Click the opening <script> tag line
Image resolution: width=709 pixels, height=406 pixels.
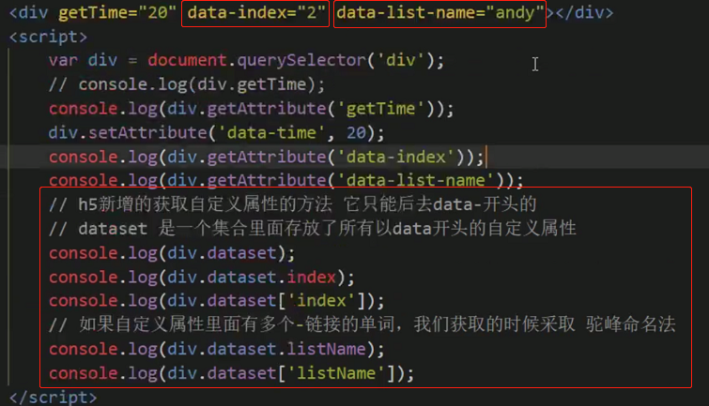pos(48,37)
